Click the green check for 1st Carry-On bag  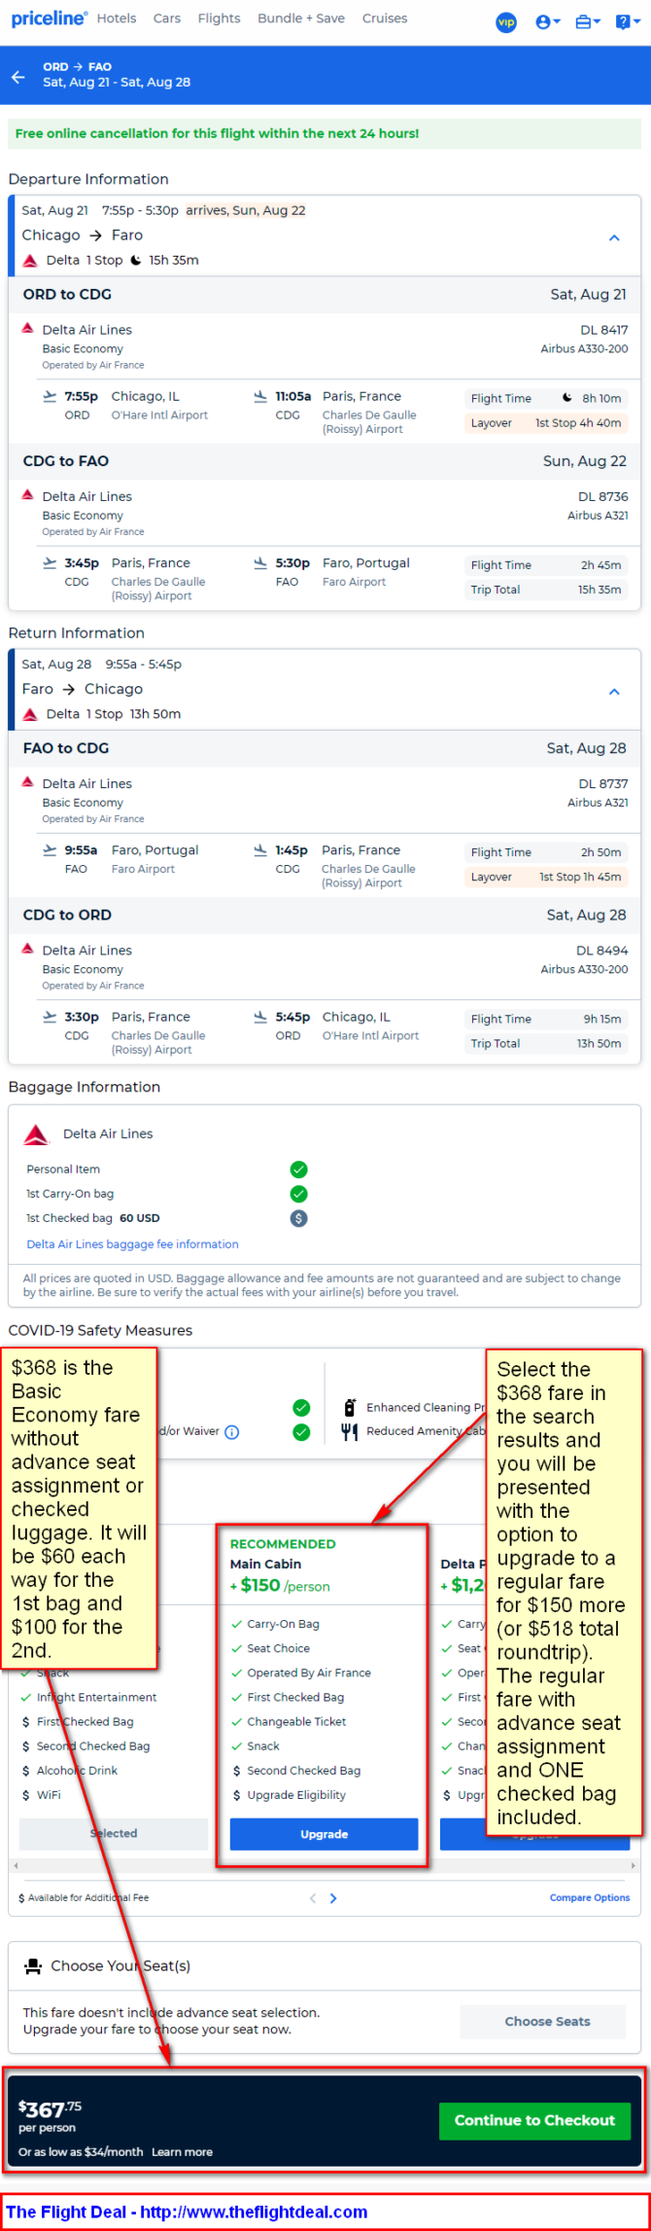[x=299, y=1194]
